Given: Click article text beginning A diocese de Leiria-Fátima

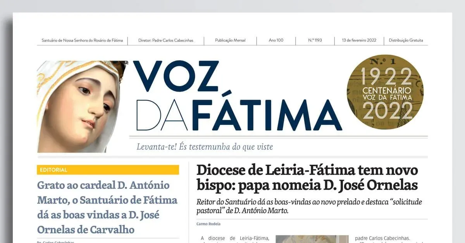Looking at the screenshot, I should tap(235, 238).
